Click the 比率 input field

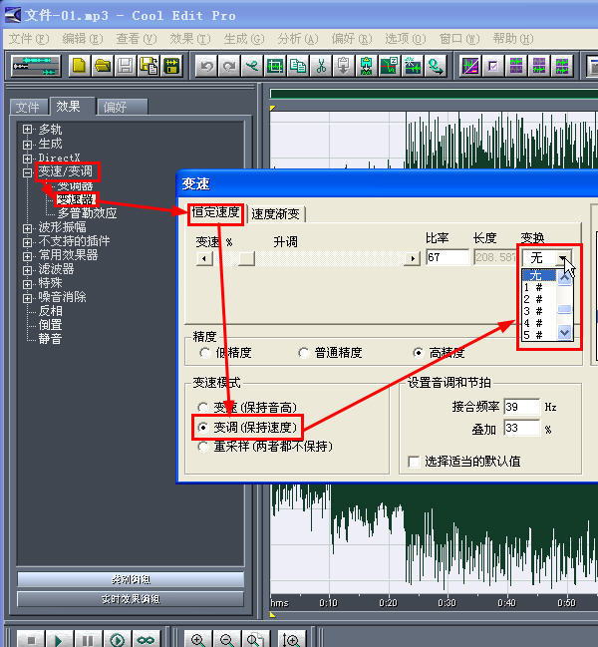coord(448,257)
